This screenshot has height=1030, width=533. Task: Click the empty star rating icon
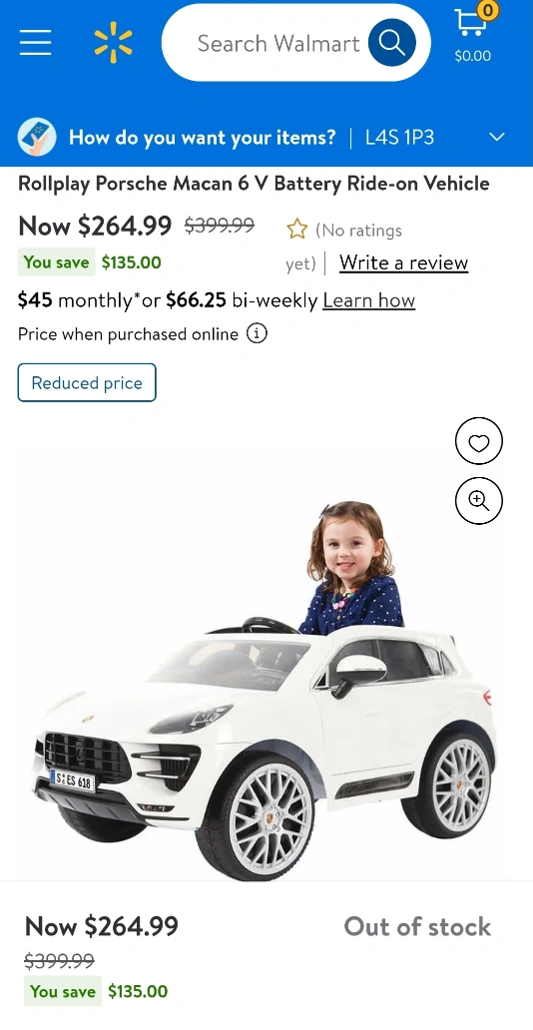tap(297, 230)
